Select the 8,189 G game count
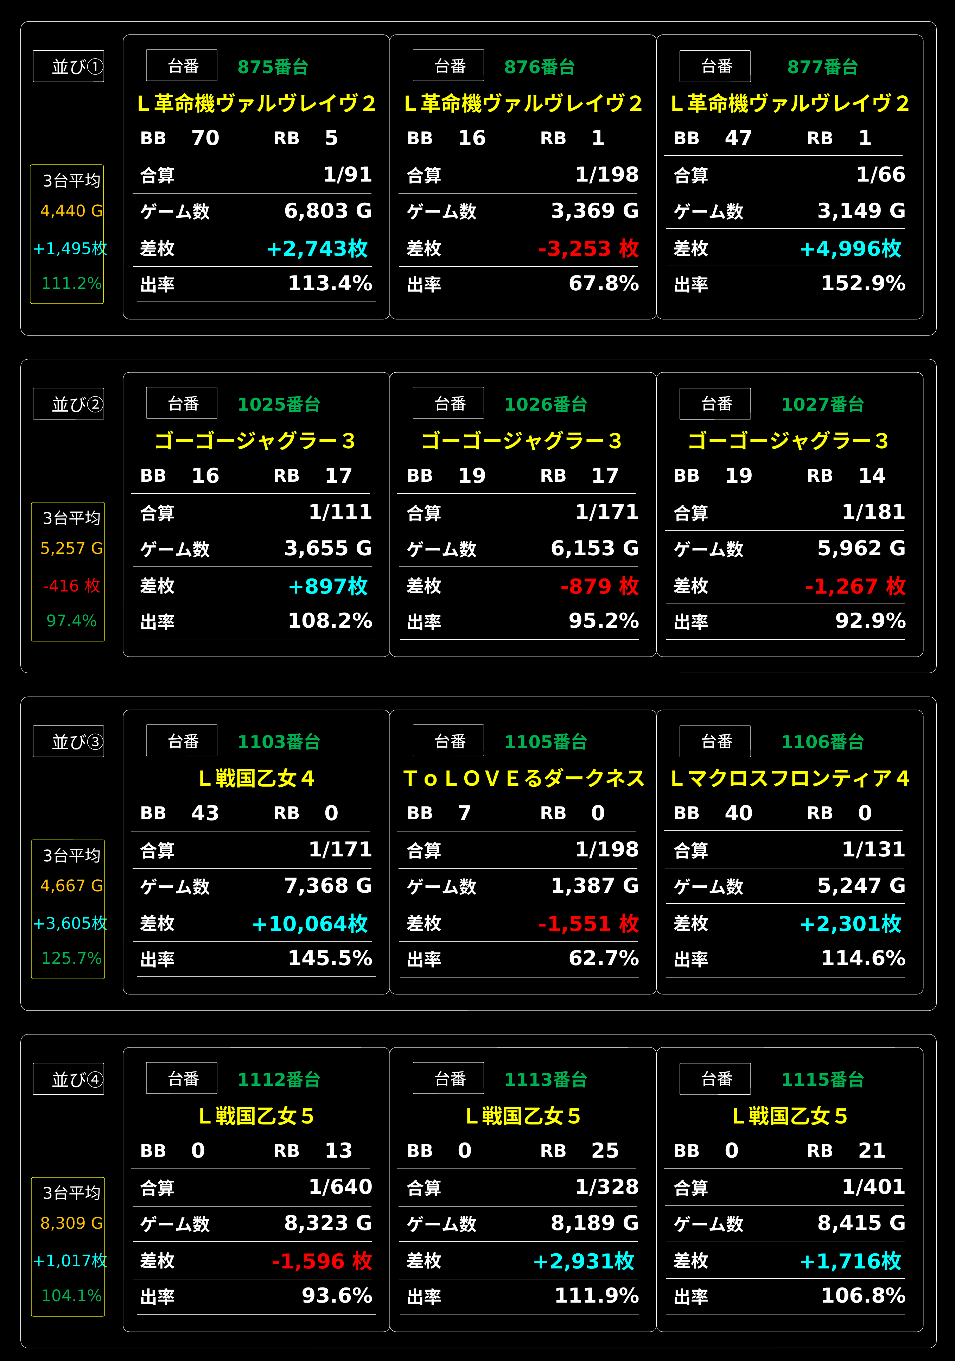The height and width of the screenshot is (1361, 955). 595,1223
